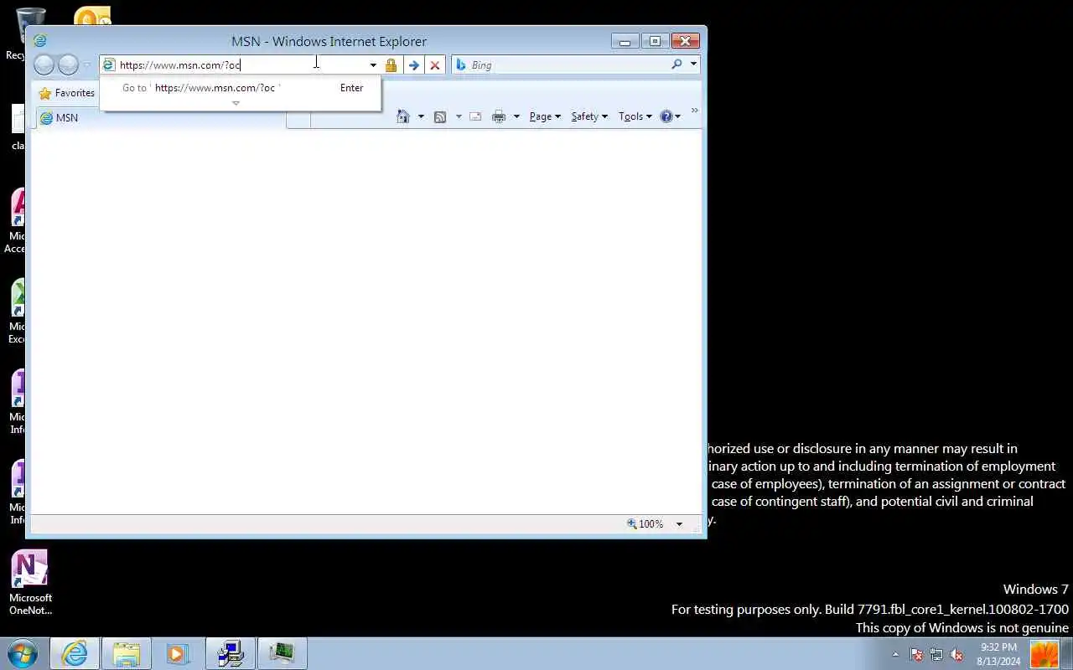This screenshot has width=1073, height=670.
Task: Launch Windows Media Player from taskbar
Action: click(178, 653)
